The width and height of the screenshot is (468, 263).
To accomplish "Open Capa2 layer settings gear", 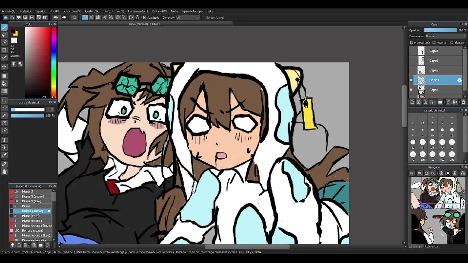I will (460, 80).
